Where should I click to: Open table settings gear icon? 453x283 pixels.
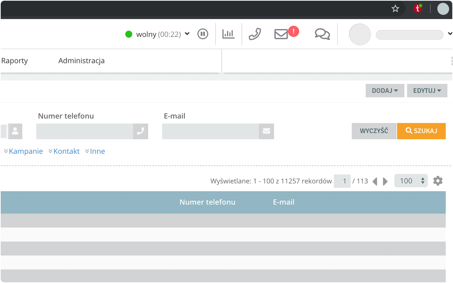[x=438, y=181]
